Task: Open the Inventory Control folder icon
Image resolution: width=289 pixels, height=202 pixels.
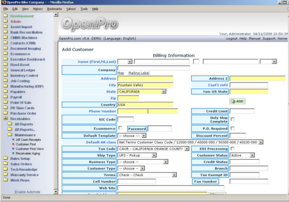Action: coord(6,76)
